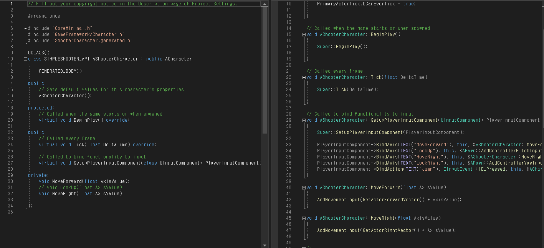Click the ACharacter base class name
The height and width of the screenshot is (248, 544).
179,59
